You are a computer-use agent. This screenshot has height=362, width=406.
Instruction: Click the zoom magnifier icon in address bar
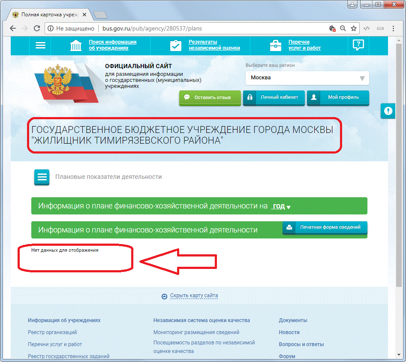coord(343,28)
